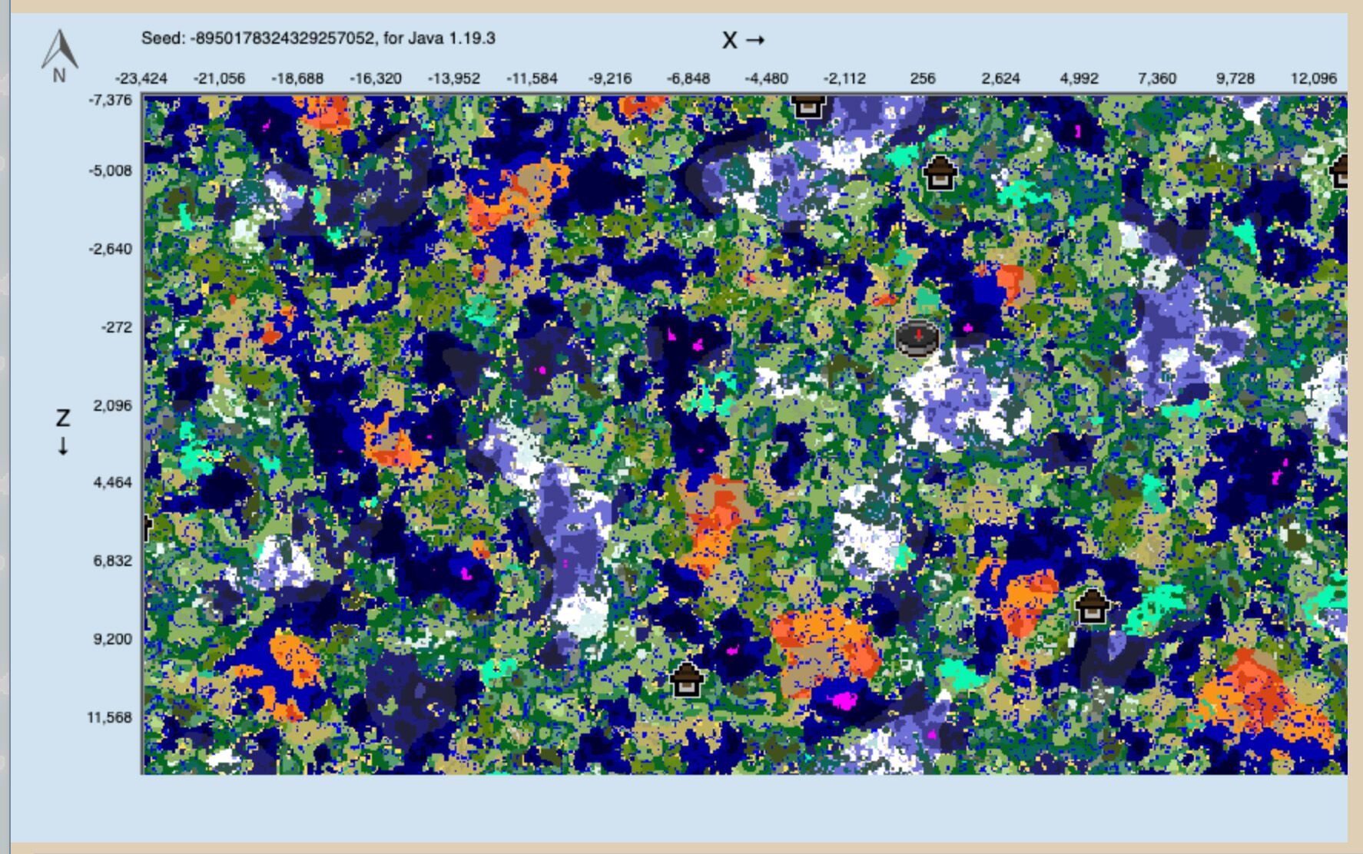Click the 256 tick on the X axis
Image resolution: width=1363 pixels, height=854 pixels.
click(922, 78)
